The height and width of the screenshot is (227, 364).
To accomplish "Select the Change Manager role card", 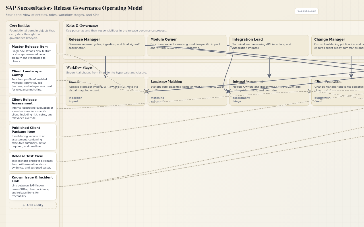I will tap(338, 45).
